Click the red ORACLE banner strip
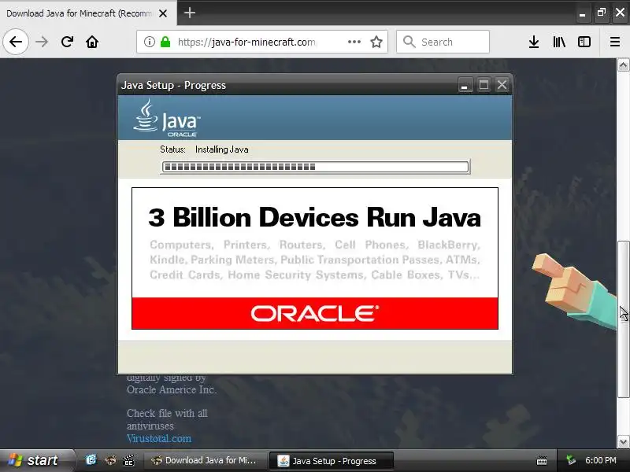 pos(314,313)
